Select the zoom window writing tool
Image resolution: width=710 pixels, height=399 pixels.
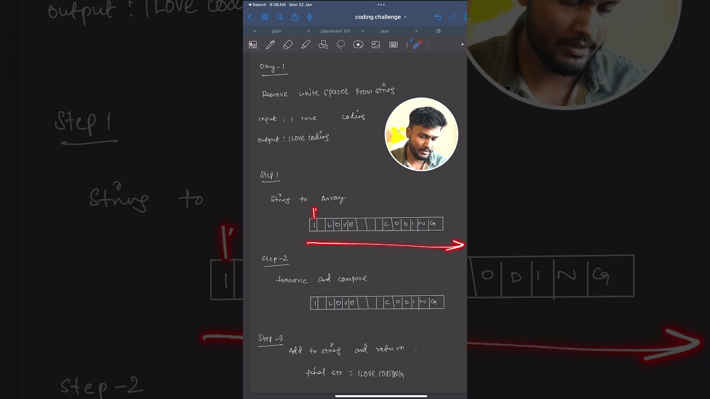coord(253,45)
